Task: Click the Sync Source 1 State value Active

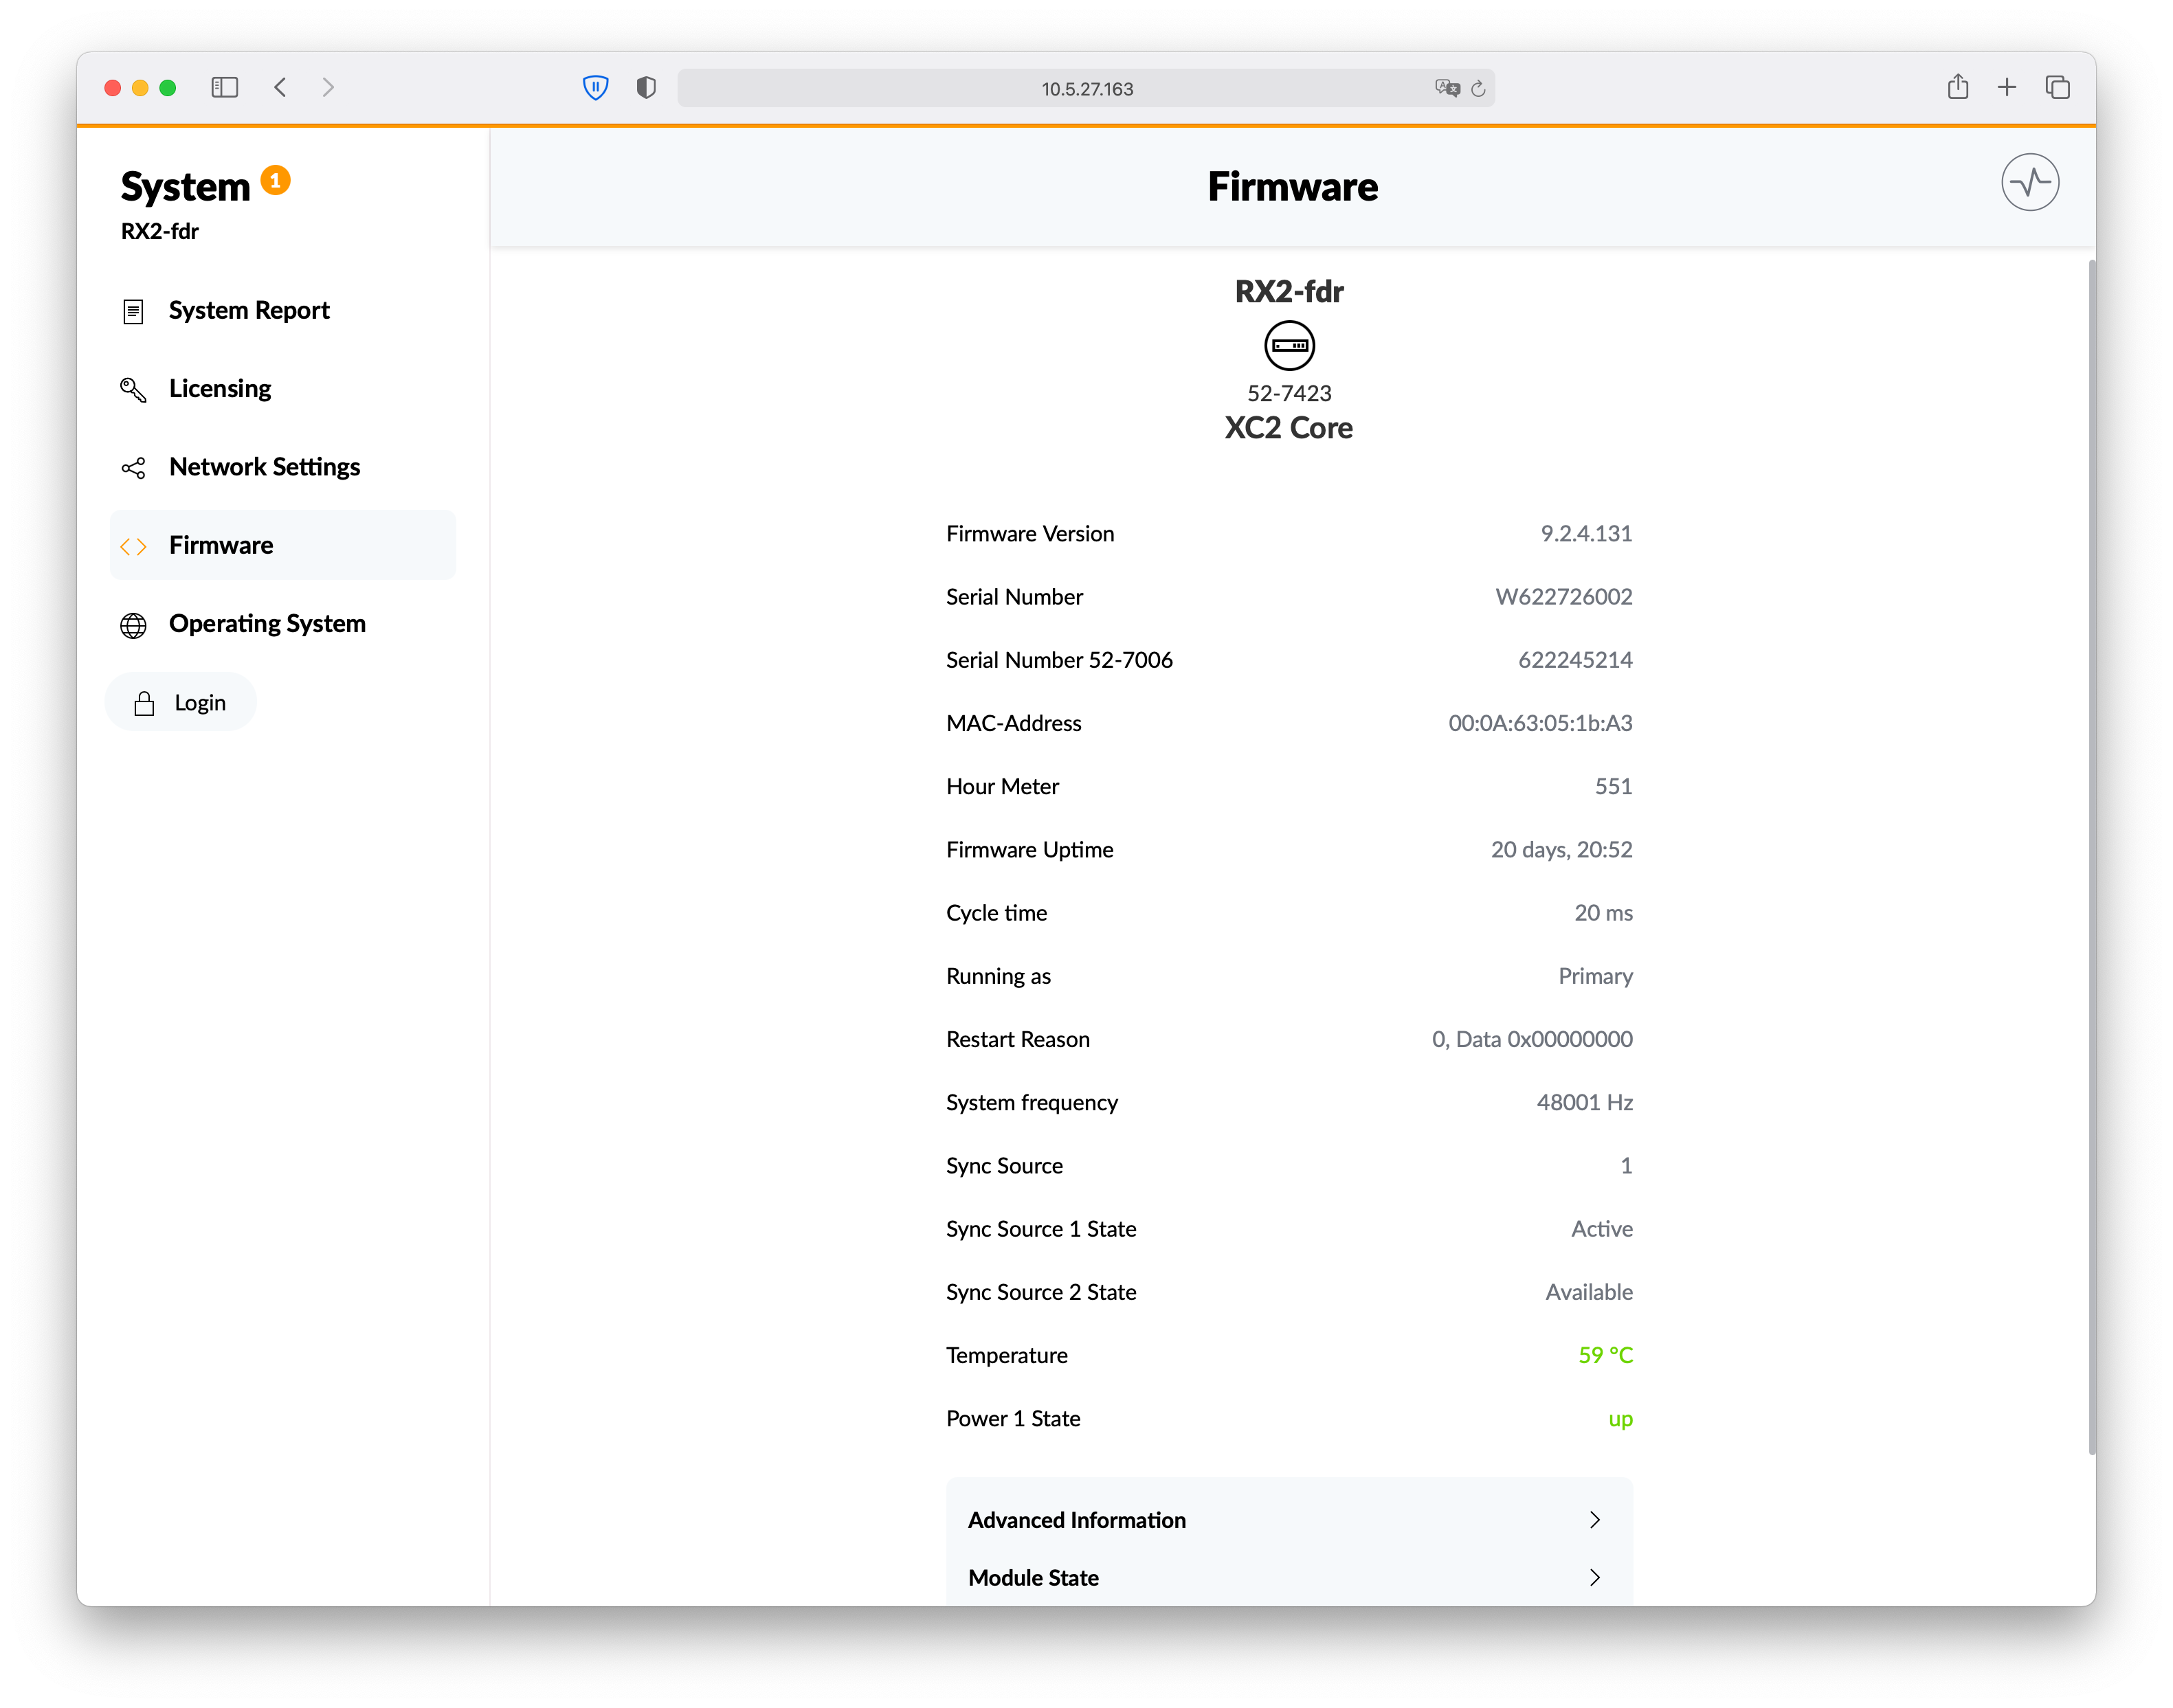Action: point(1601,1228)
